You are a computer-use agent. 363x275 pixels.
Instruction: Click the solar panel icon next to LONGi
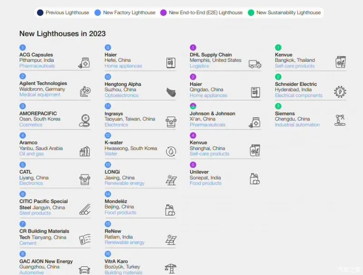coord(171,180)
